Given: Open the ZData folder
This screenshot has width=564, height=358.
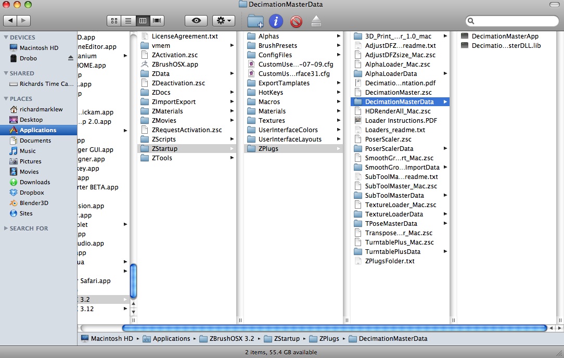Looking at the screenshot, I should point(187,74).
